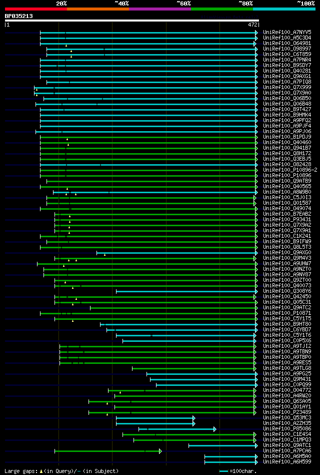320x475 pixels.
Task: Select the BP035213 query name
Action: (19, 16)
